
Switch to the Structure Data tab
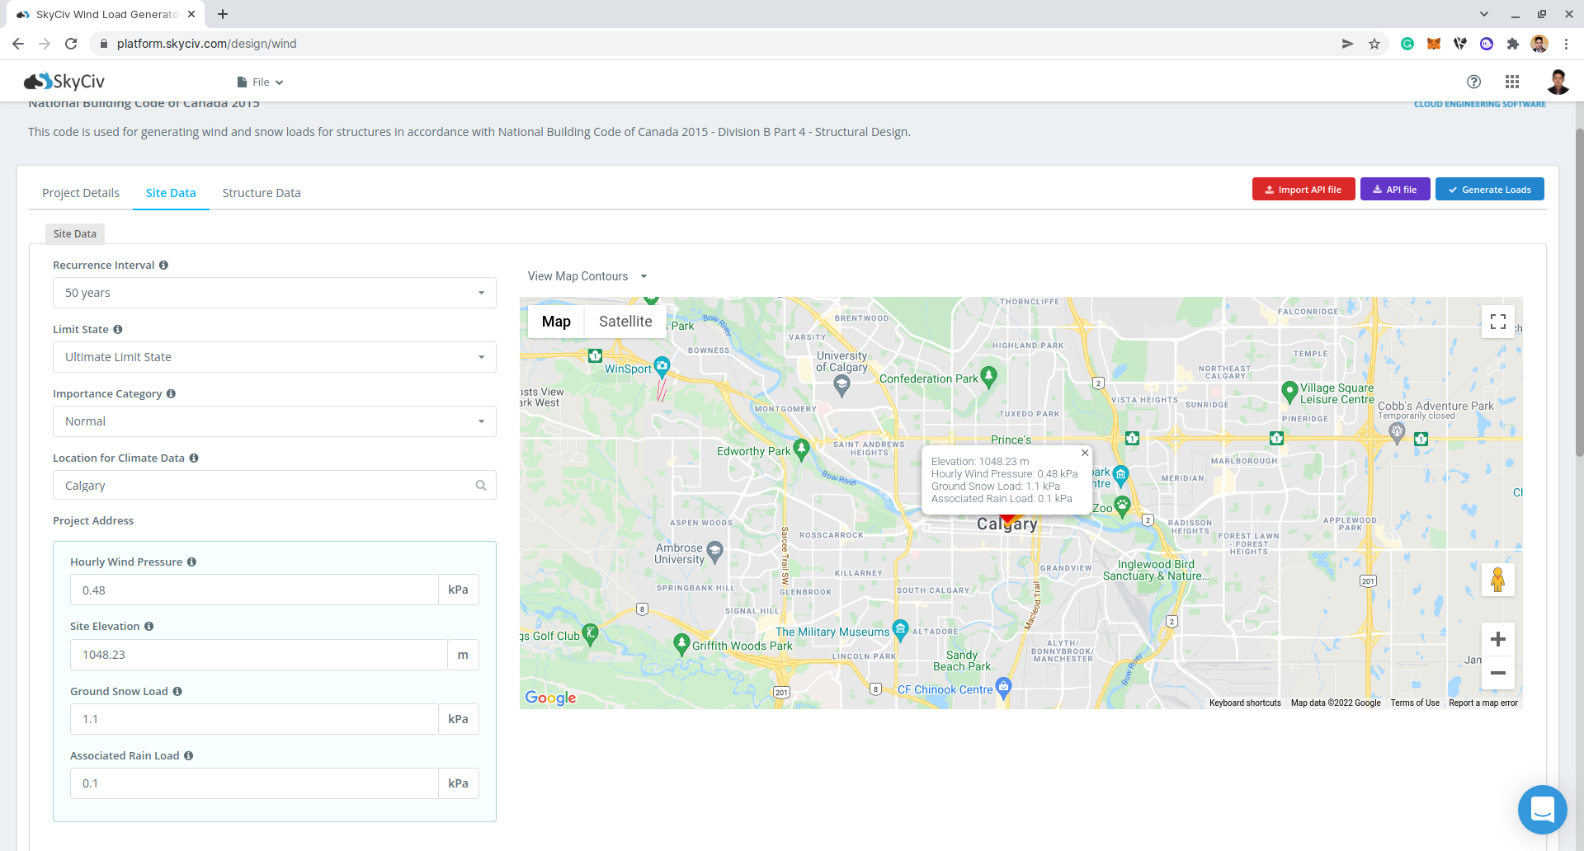click(x=262, y=193)
